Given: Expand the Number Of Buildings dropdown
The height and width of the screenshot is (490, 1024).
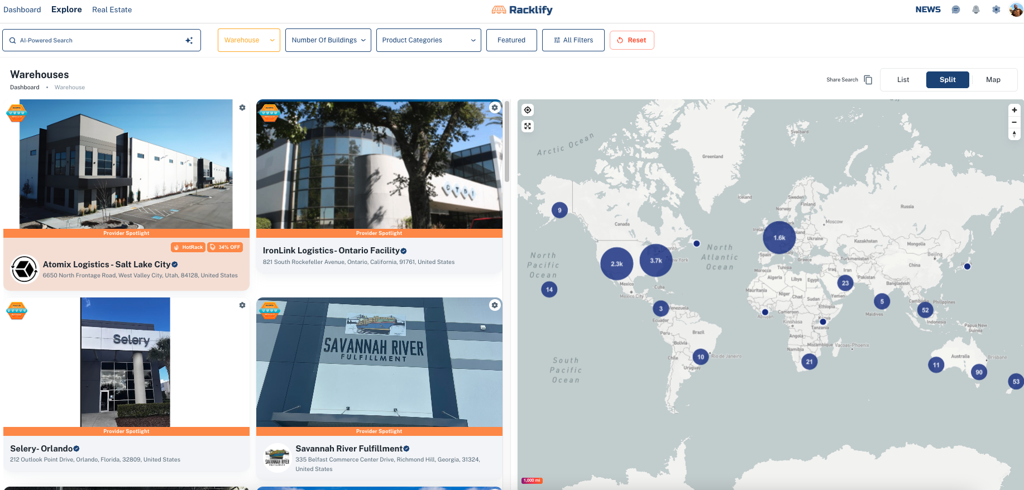Looking at the screenshot, I should click(x=328, y=40).
